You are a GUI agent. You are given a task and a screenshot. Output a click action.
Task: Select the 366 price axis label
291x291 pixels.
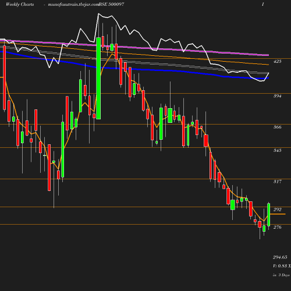277,127
